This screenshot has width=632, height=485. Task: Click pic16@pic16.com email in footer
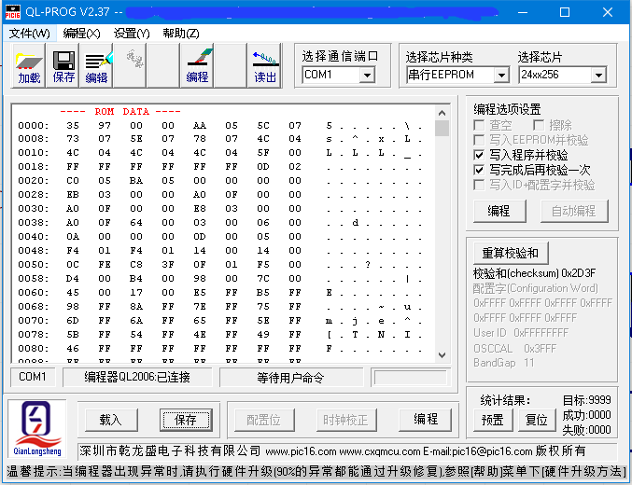point(492,451)
